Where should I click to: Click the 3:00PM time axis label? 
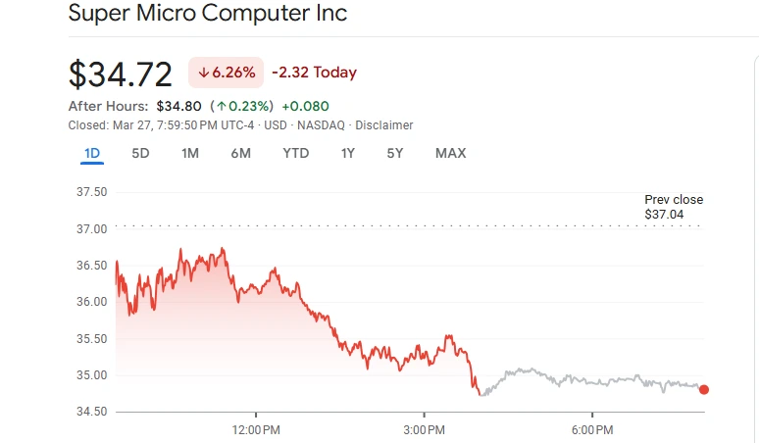tap(424, 430)
